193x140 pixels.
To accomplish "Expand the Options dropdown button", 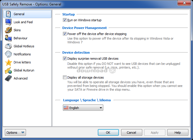I will (x=15, y=133).
